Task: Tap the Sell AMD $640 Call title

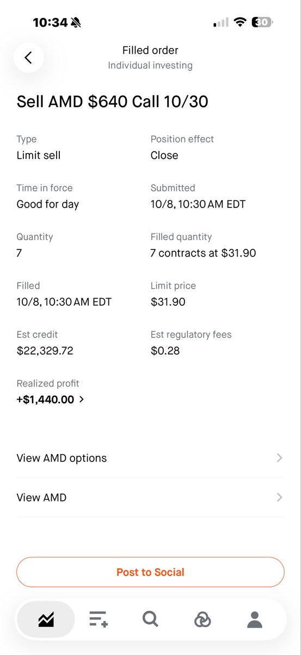Action: click(113, 102)
